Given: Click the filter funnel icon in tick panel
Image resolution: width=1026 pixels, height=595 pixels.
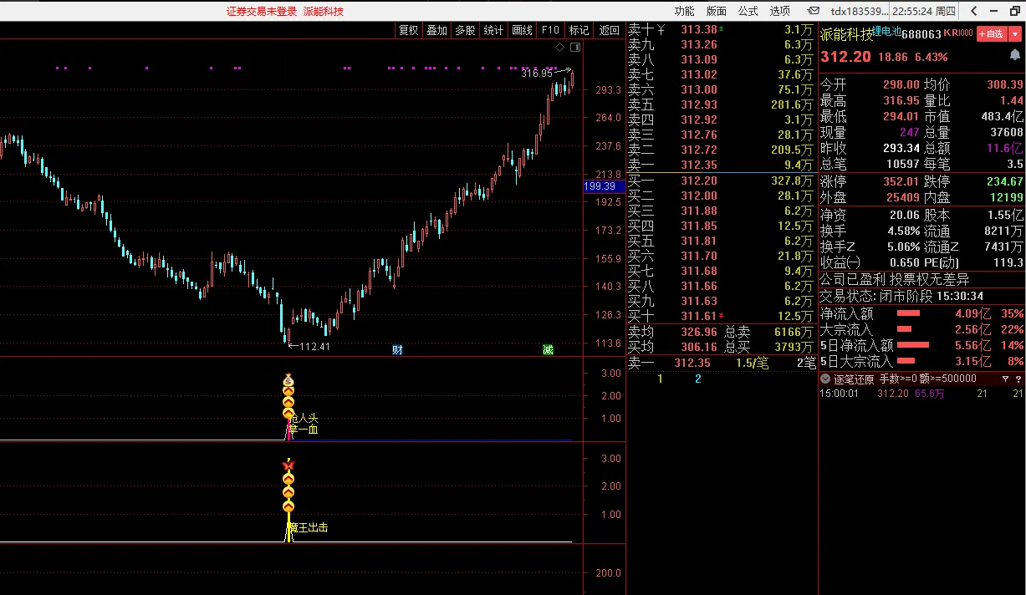Looking at the screenshot, I should (x=1006, y=379).
